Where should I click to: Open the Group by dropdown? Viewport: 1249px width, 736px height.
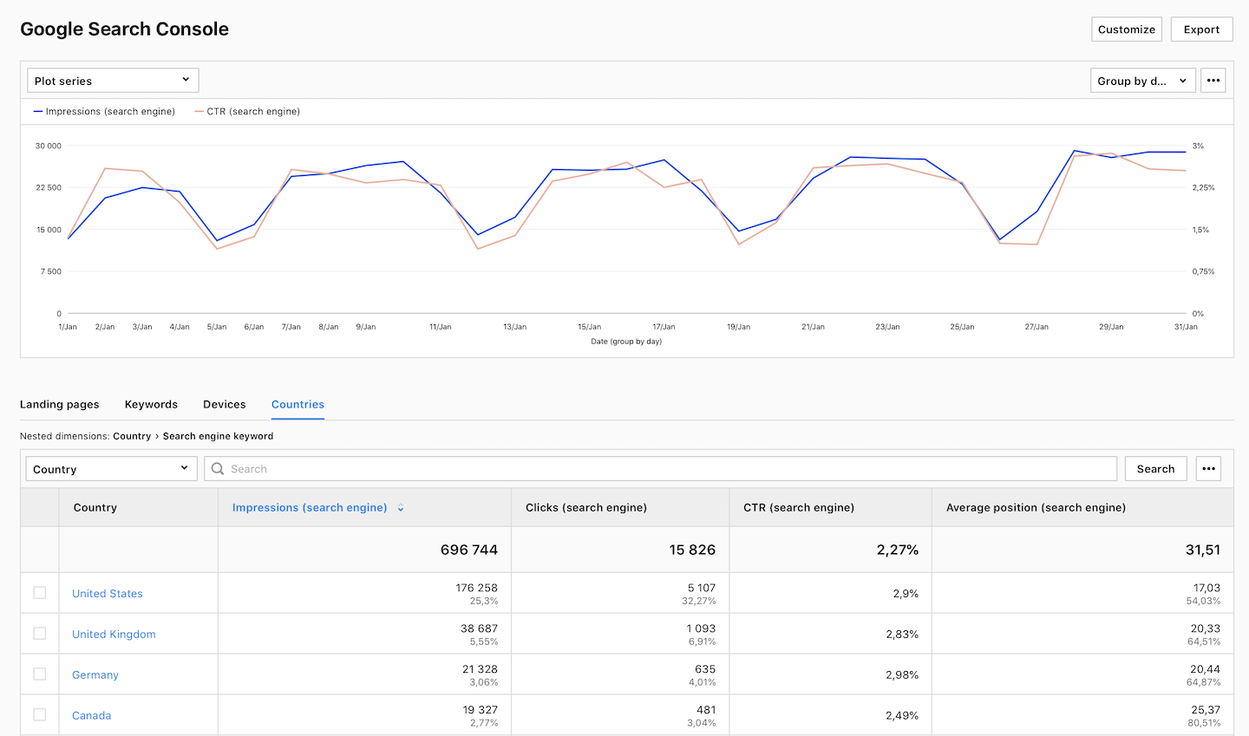pos(1143,81)
